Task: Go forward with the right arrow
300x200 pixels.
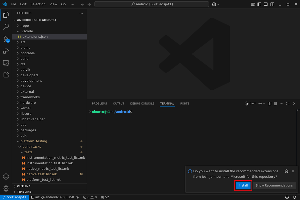Action: pyautogui.click(x=89, y=4)
